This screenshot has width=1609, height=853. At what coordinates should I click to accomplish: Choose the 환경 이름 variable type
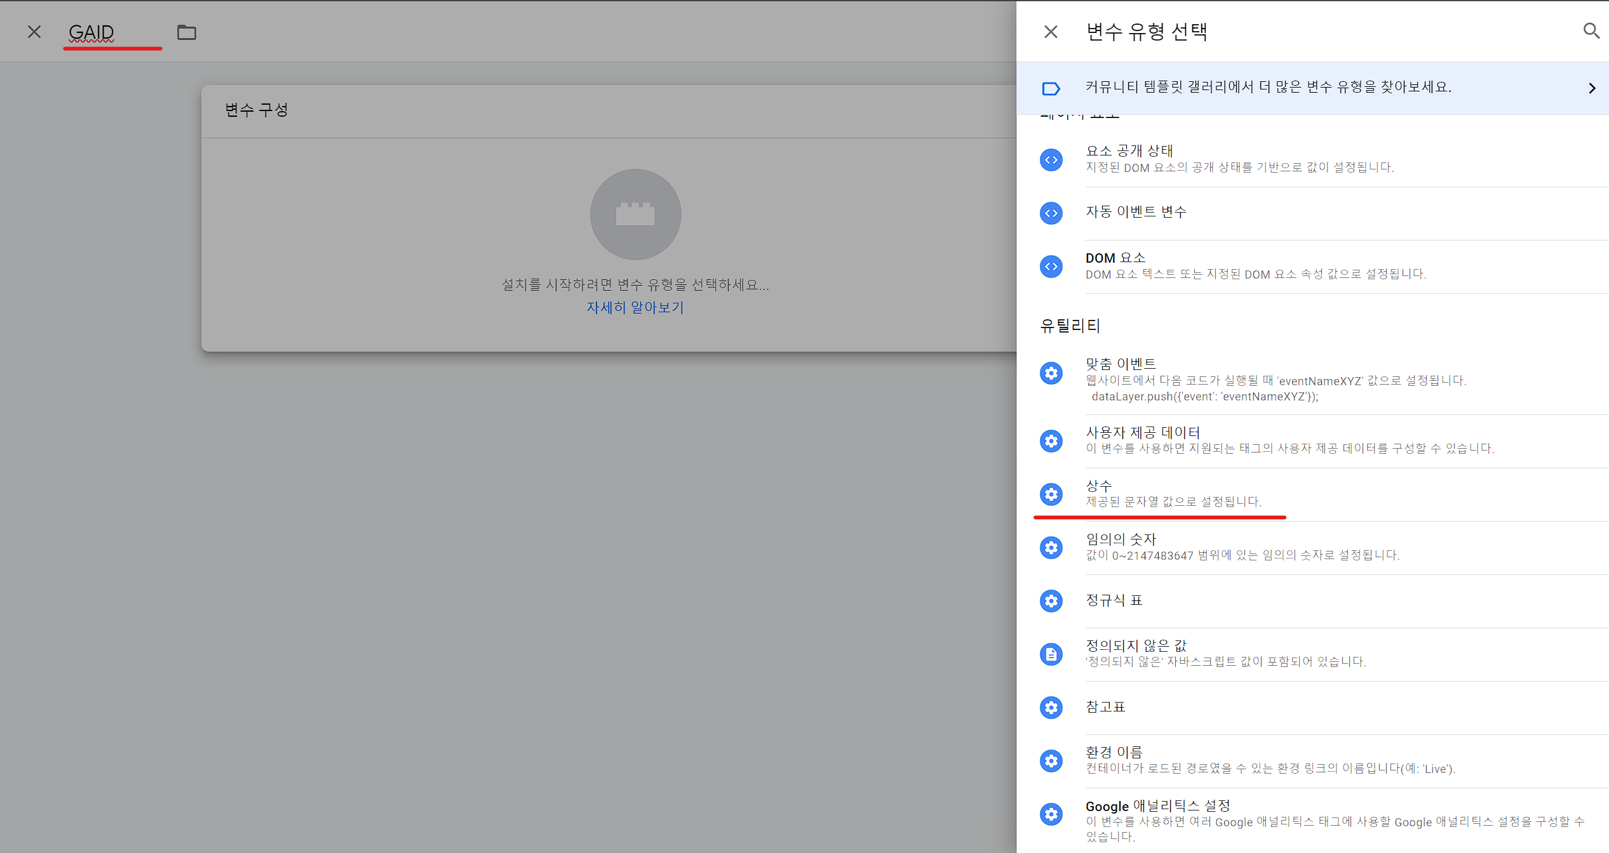click(1114, 753)
